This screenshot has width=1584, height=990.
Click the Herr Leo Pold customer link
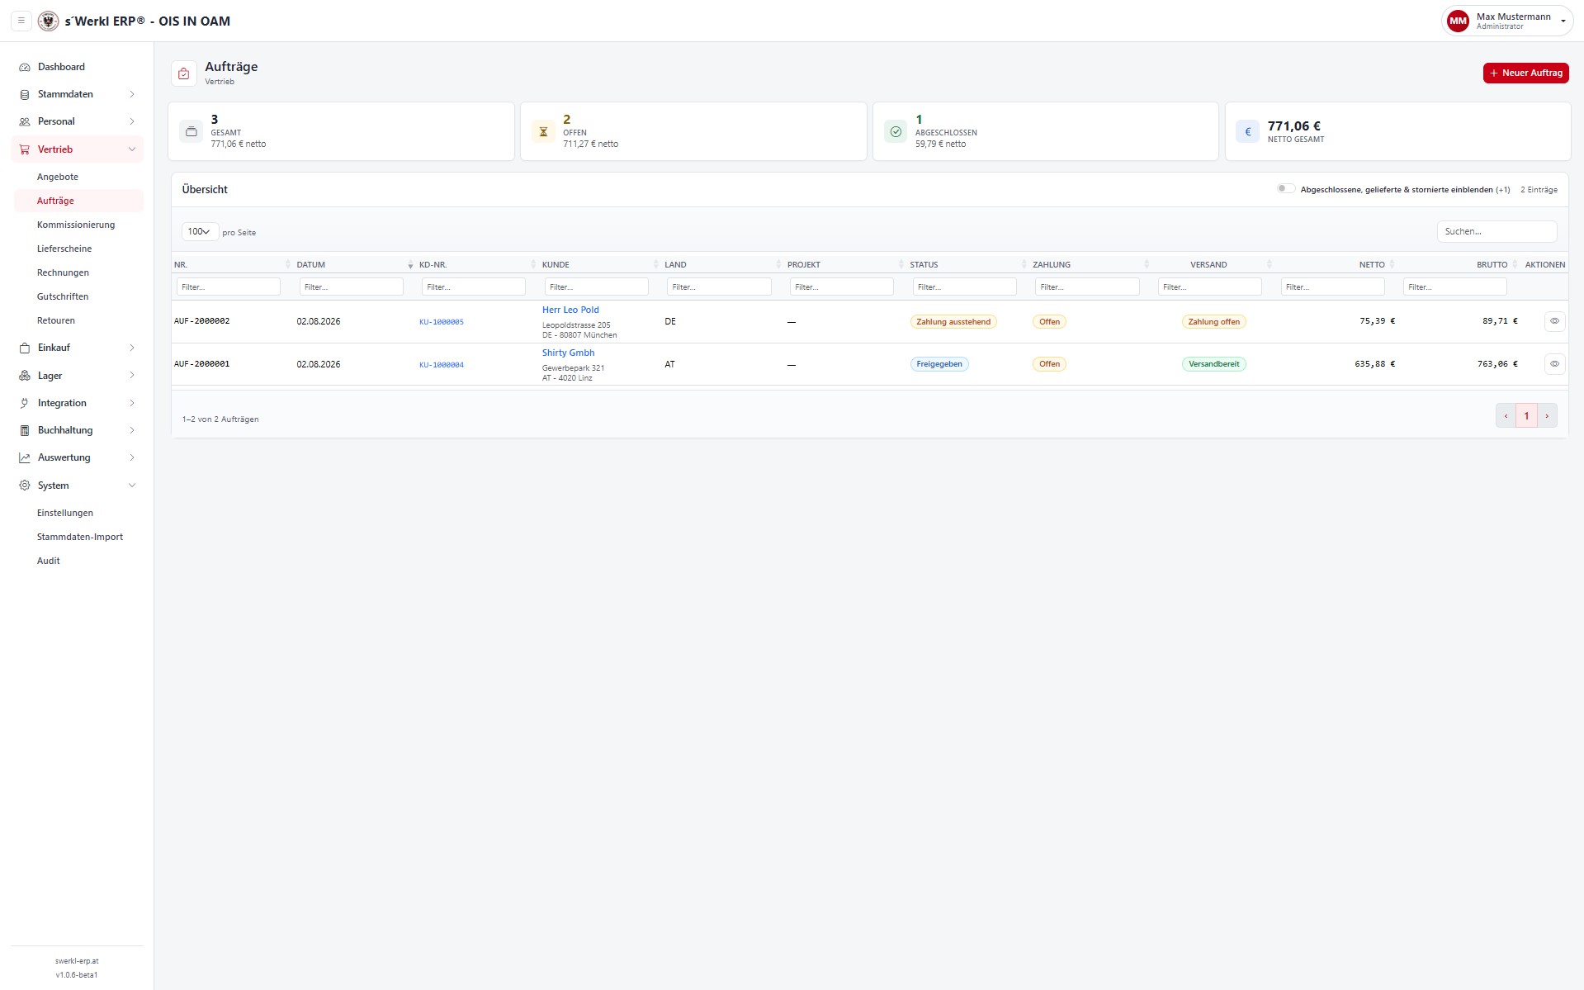tap(570, 310)
